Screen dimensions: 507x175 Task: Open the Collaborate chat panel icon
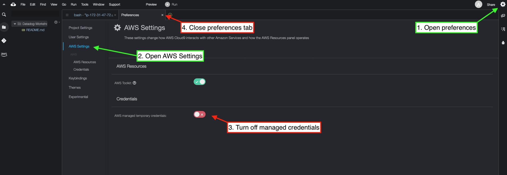click(x=503, y=16)
